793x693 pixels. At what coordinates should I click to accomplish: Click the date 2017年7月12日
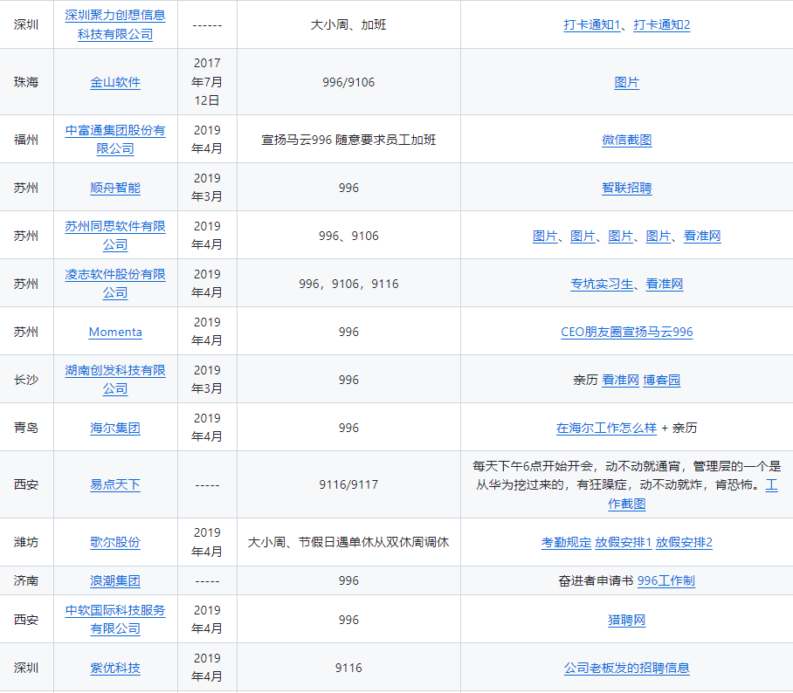pyautogui.click(x=207, y=82)
